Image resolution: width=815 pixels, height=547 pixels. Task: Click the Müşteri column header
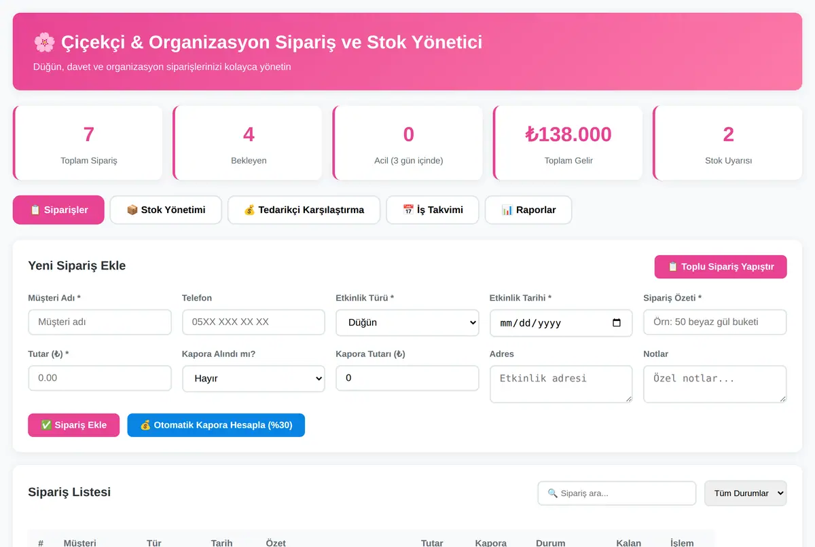[80, 543]
